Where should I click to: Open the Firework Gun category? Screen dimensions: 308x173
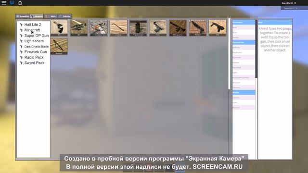36,52
